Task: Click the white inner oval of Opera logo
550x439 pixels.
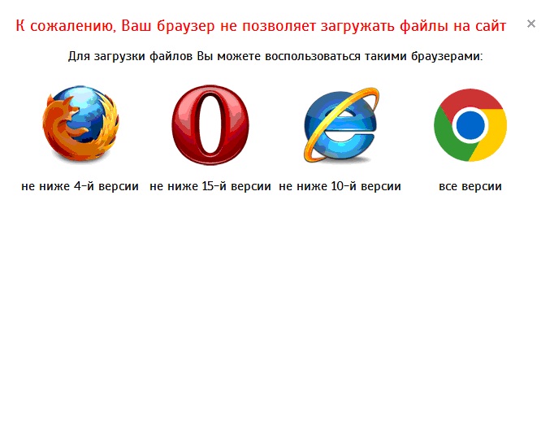Action: coord(210,124)
